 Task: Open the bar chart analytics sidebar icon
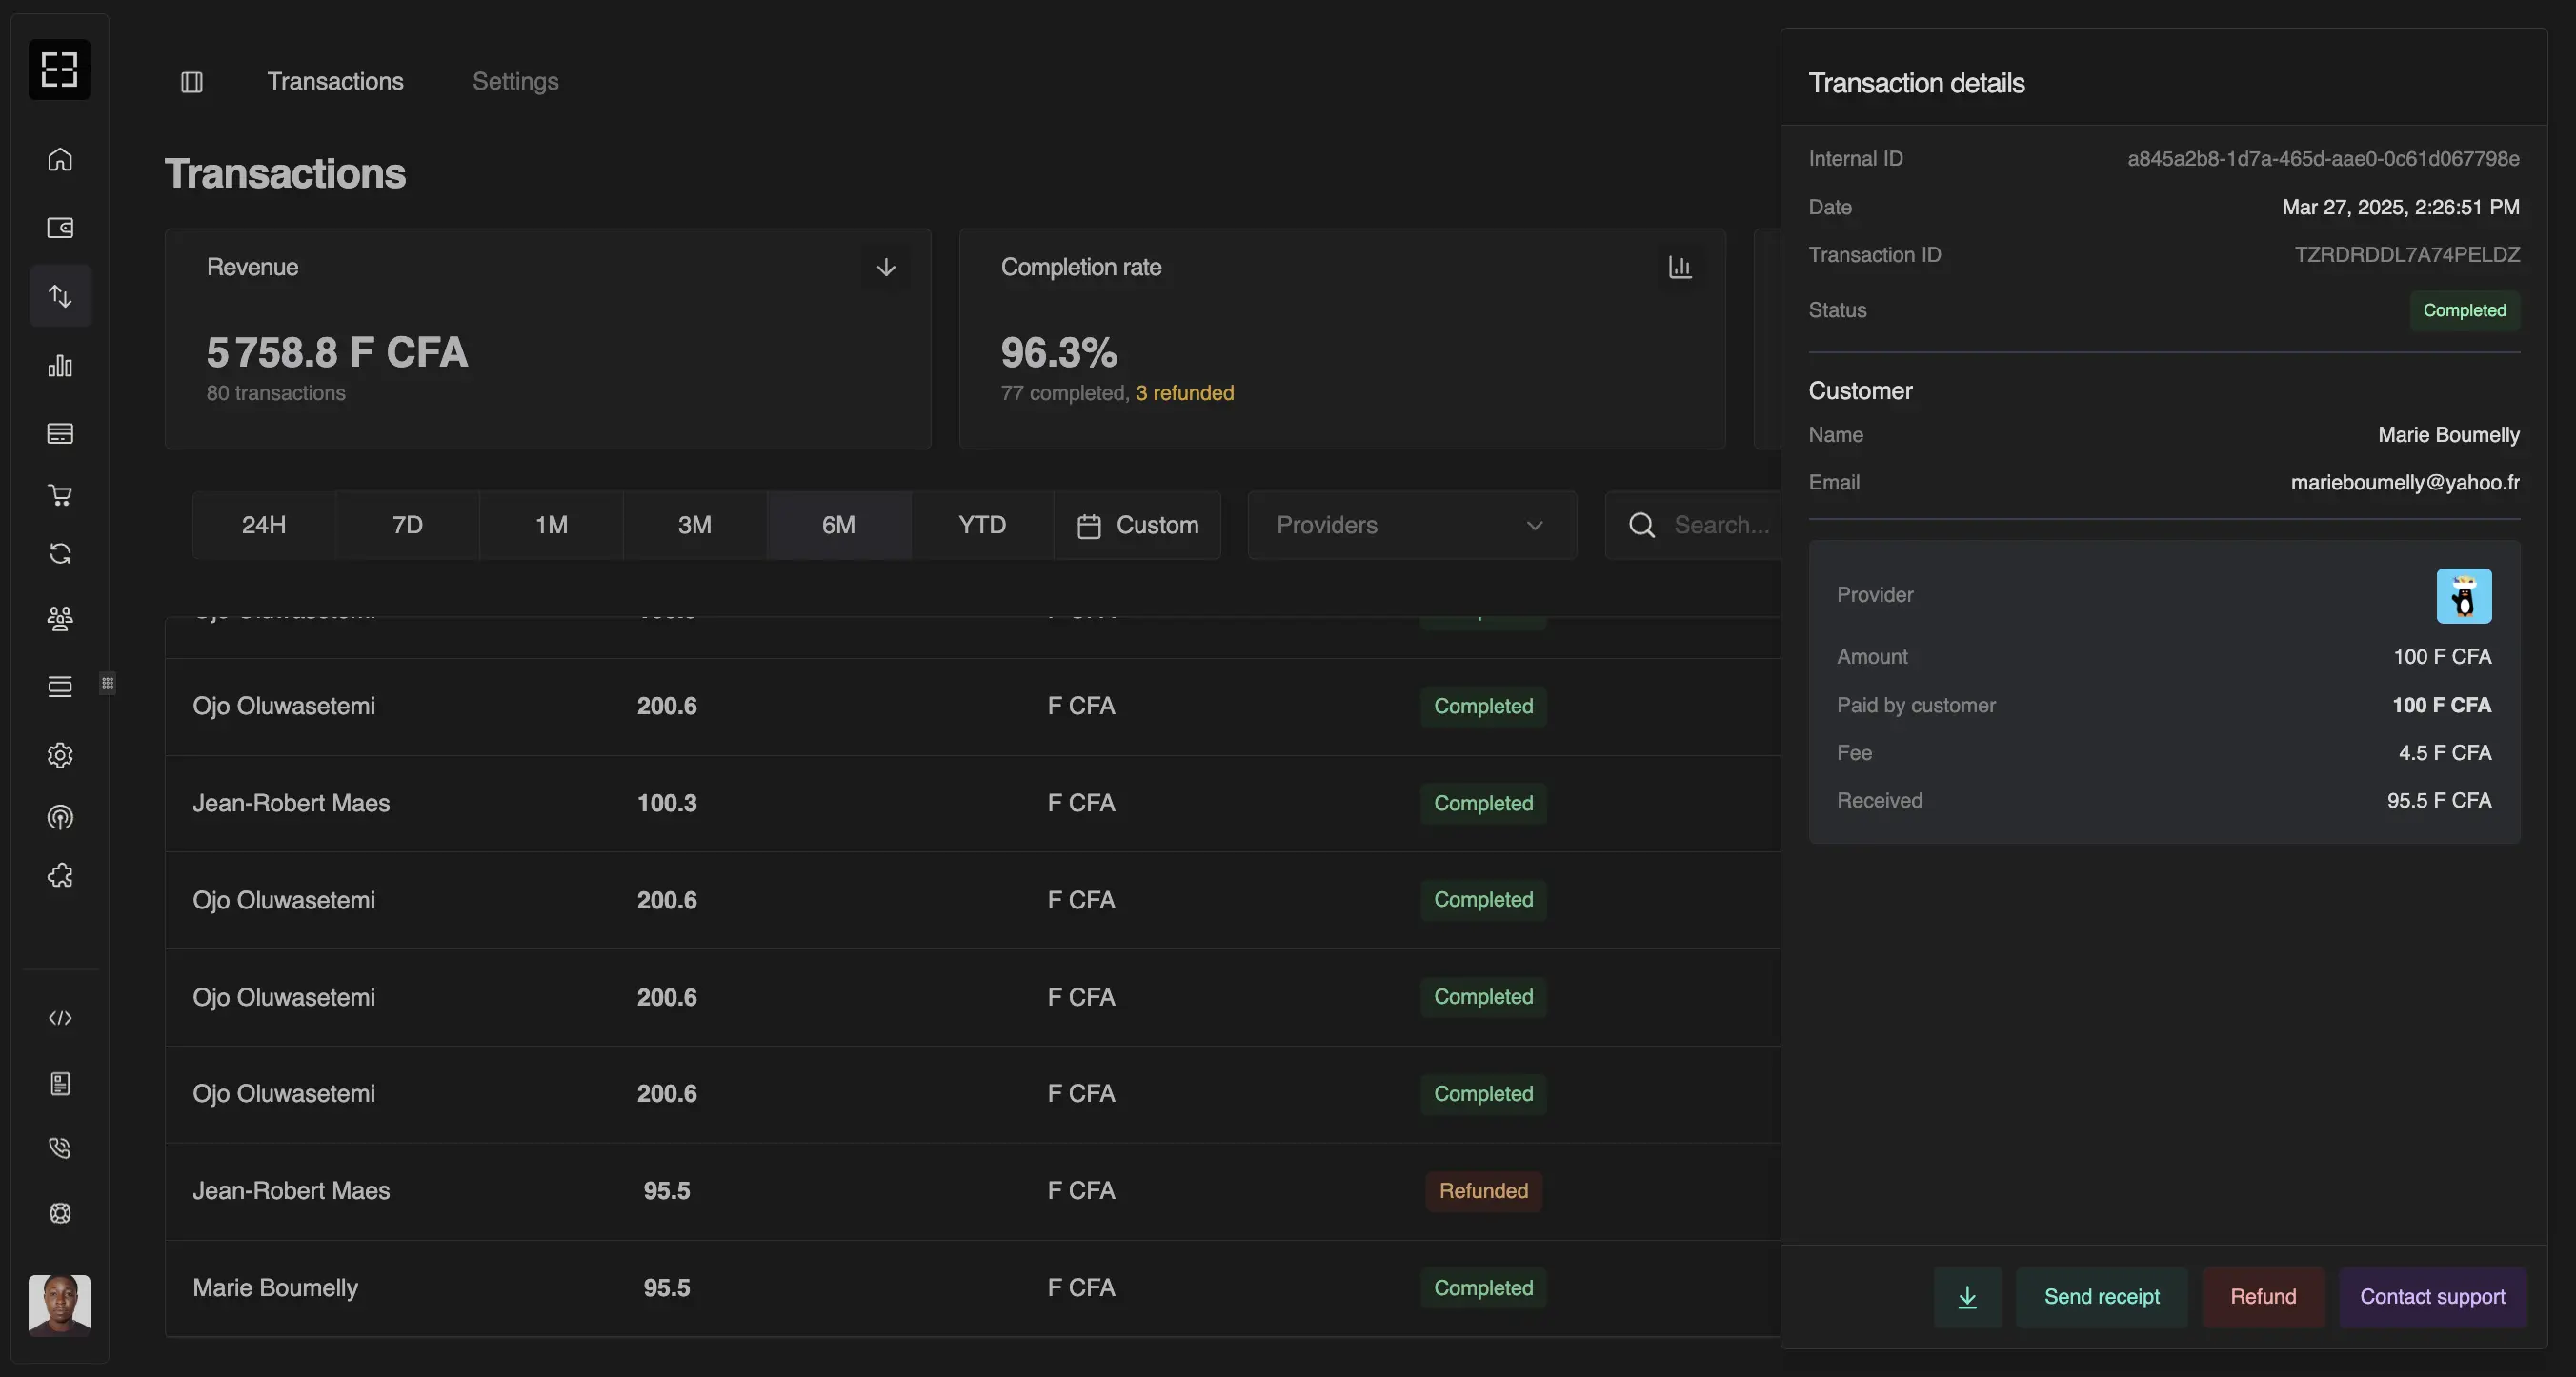pos(60,366)
